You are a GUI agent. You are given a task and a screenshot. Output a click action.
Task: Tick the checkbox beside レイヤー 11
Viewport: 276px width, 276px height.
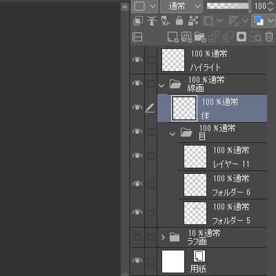click(151, 156)
